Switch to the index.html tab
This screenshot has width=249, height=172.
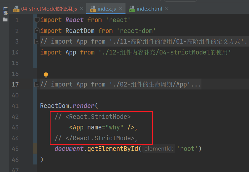point(149,9)
